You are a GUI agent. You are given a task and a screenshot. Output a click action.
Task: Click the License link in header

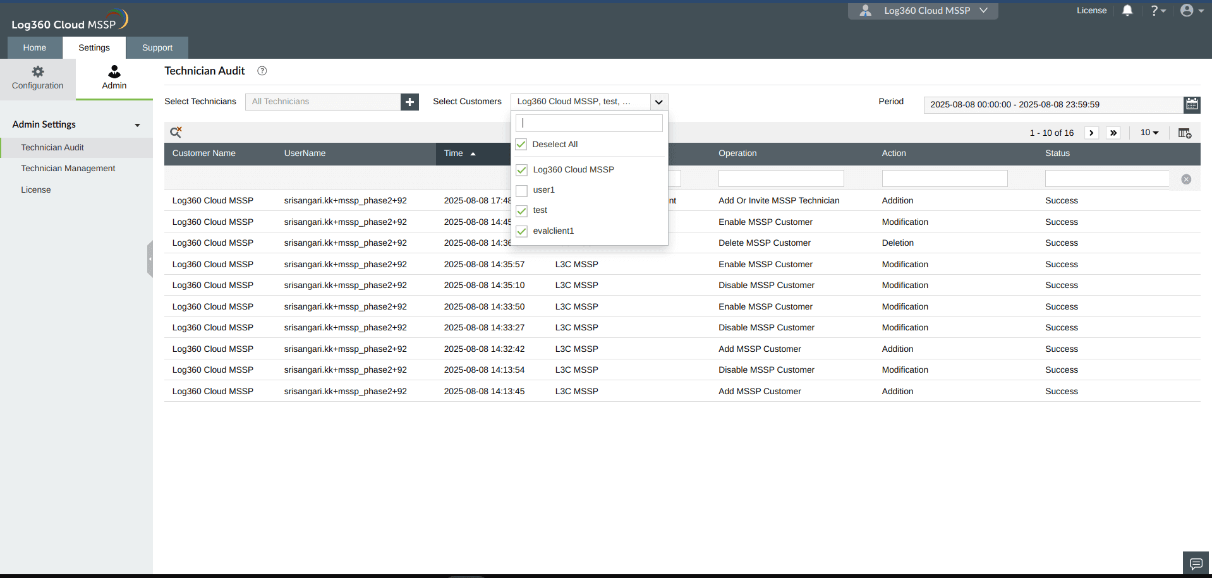pyautogui.click(x=1091, y=10)
